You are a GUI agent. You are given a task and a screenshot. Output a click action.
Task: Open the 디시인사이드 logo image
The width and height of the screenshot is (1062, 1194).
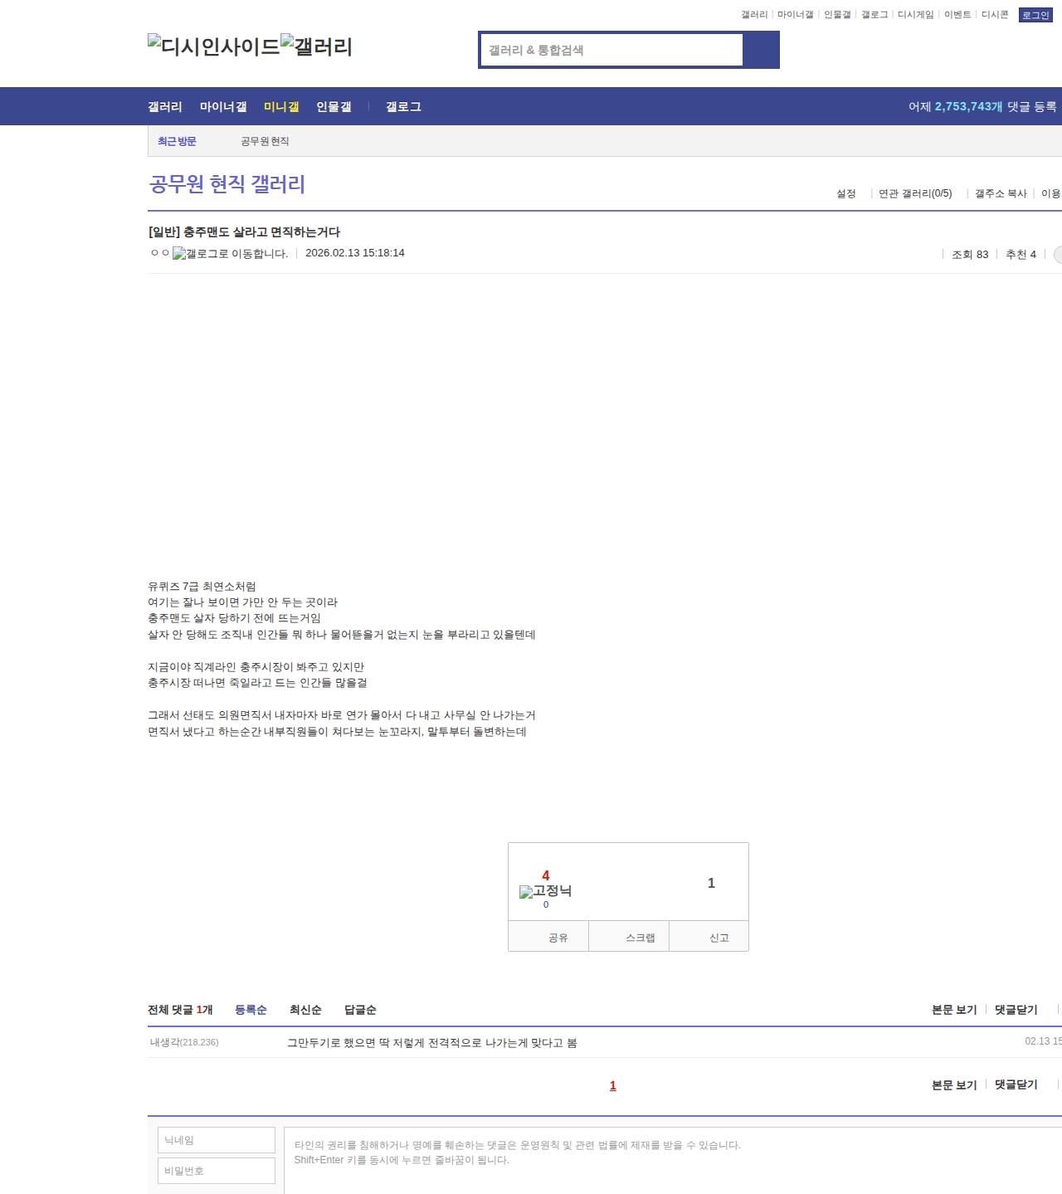(x=214, y=46)
